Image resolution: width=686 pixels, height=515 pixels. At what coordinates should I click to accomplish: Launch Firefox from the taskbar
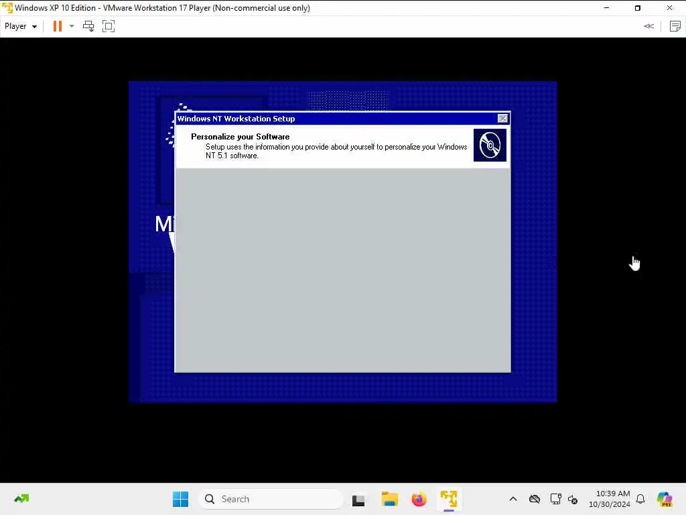click(x=419, y=499)
